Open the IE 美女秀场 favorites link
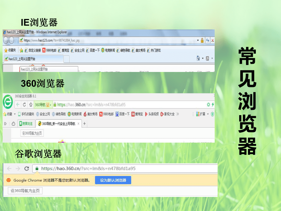Screen dimensions: 281x211 [x=139, y=50]
